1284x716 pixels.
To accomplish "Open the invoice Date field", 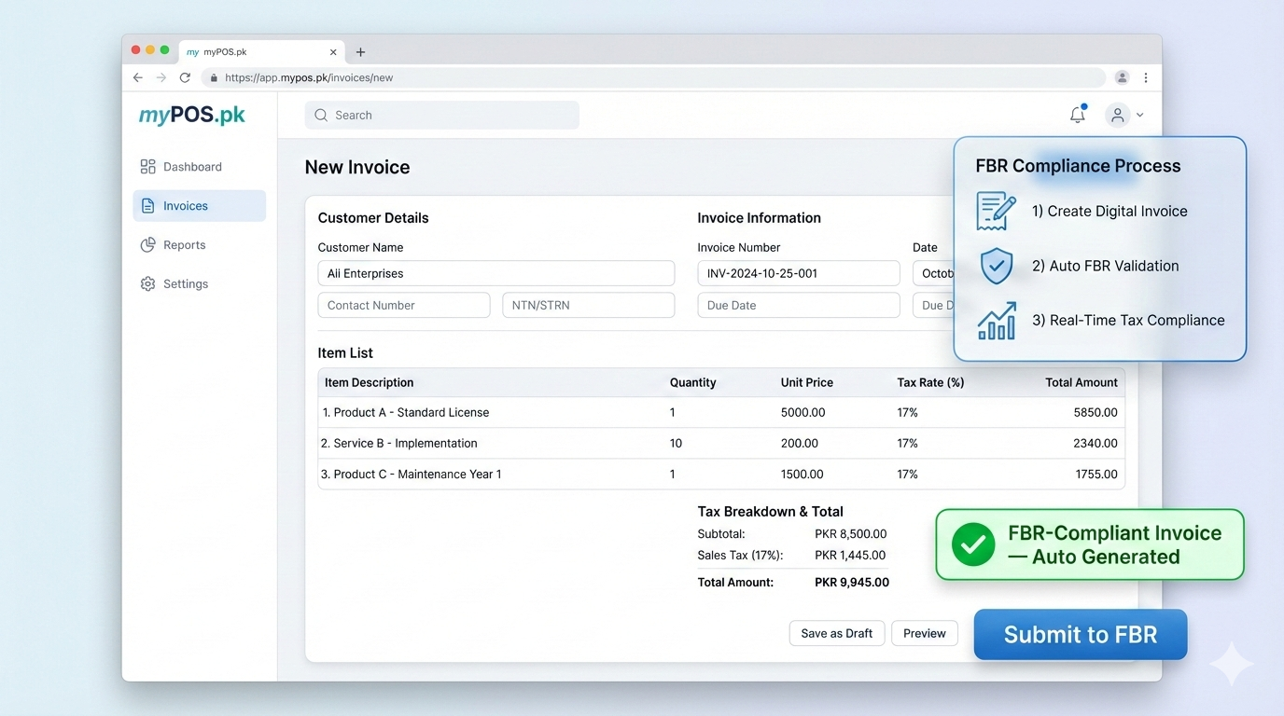I will [x=933, y=273].
